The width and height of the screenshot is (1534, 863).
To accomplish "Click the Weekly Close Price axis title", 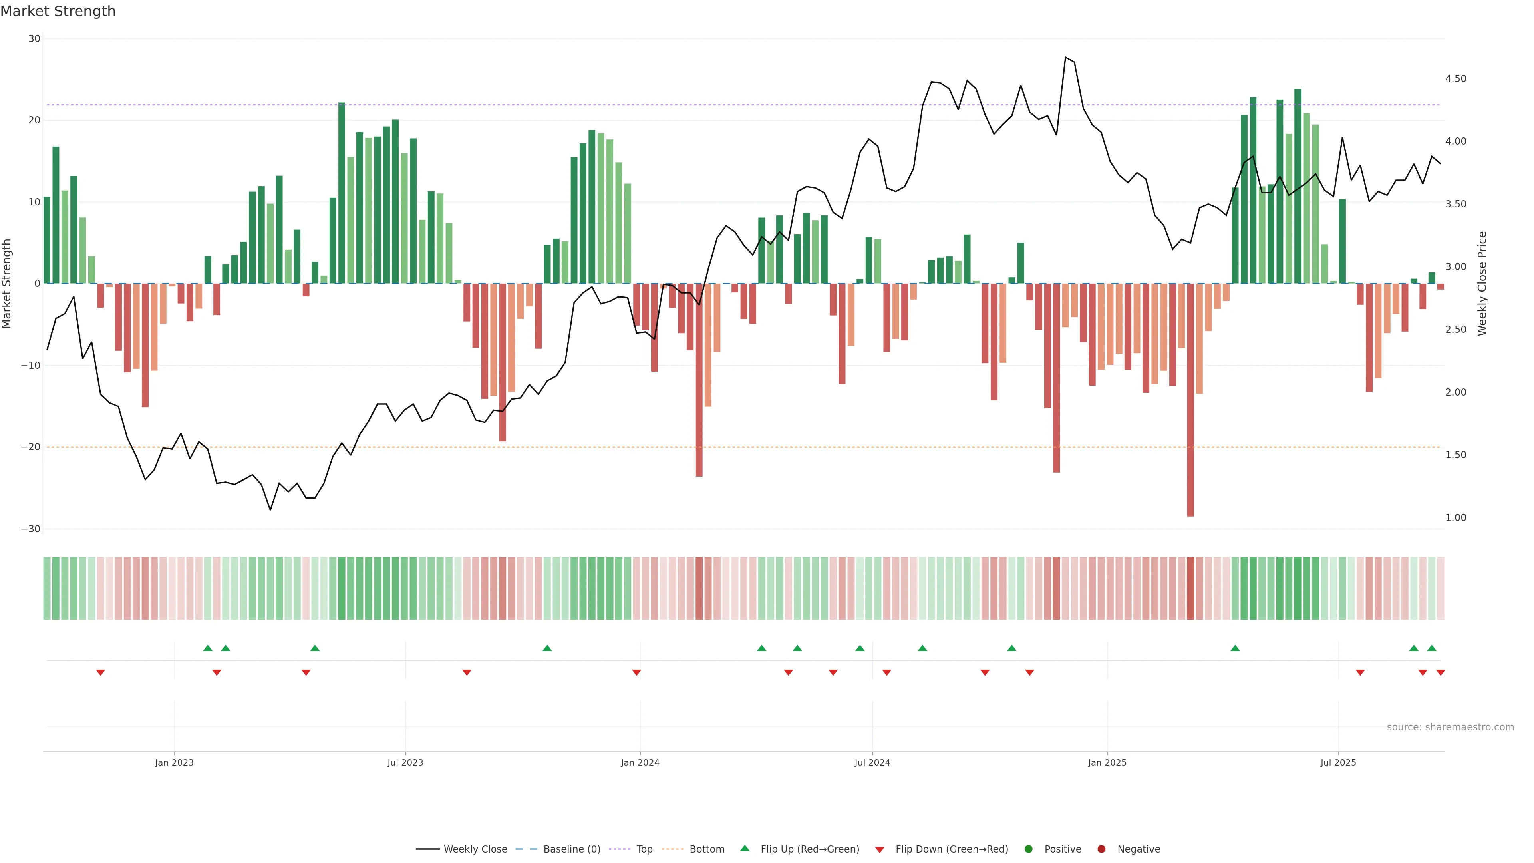I will click(1482, 284).
